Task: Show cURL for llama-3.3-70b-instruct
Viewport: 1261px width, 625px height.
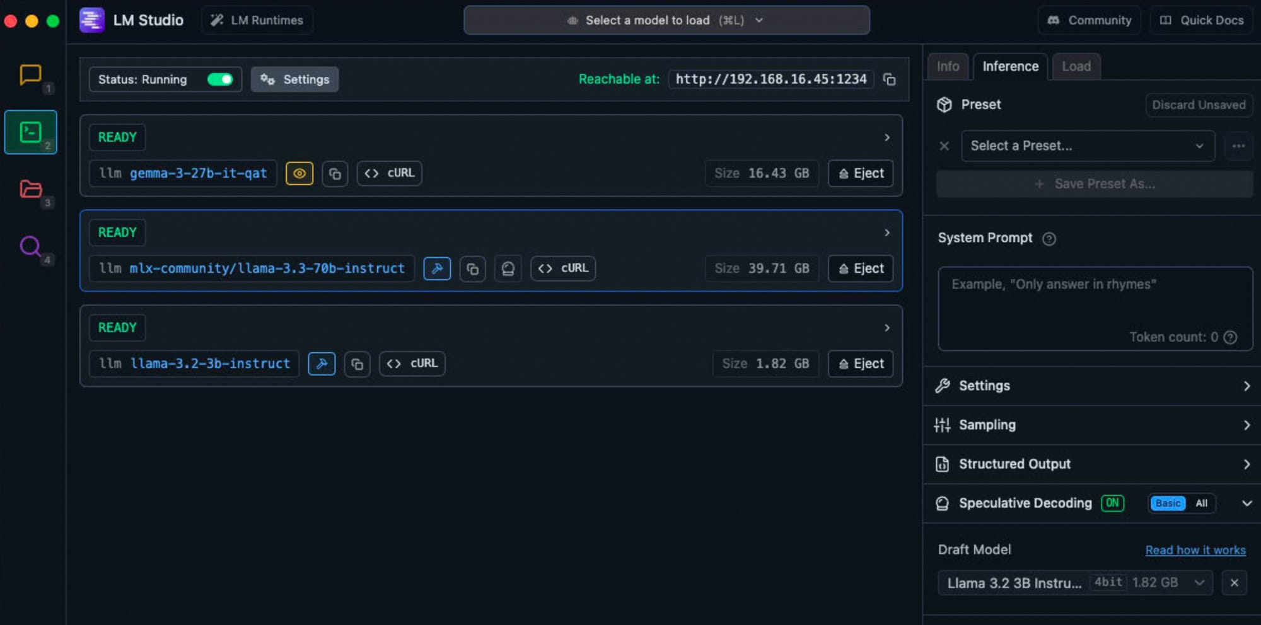Action: click(x=563, y=268)
